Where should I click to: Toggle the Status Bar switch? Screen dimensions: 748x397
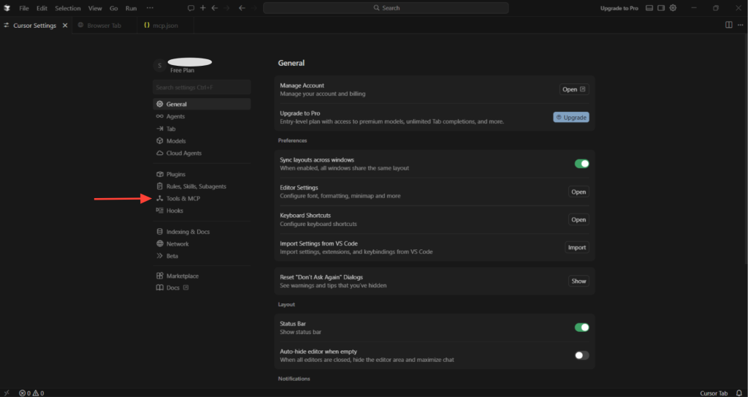point(581,328)
